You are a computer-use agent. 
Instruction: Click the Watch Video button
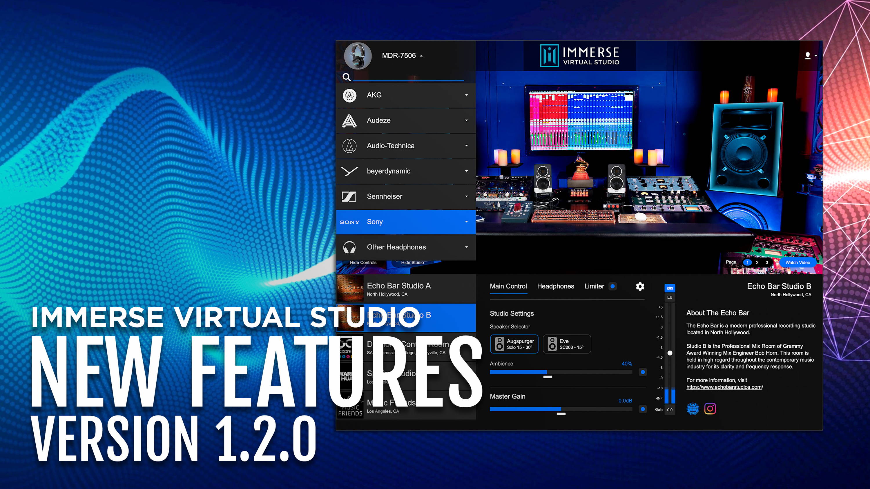click(798, 262)
